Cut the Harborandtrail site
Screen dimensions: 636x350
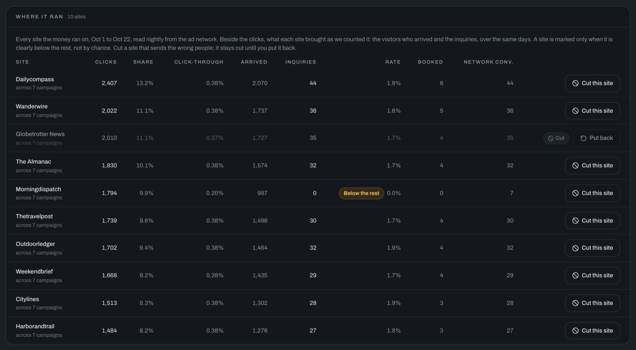tap(592, 331)
